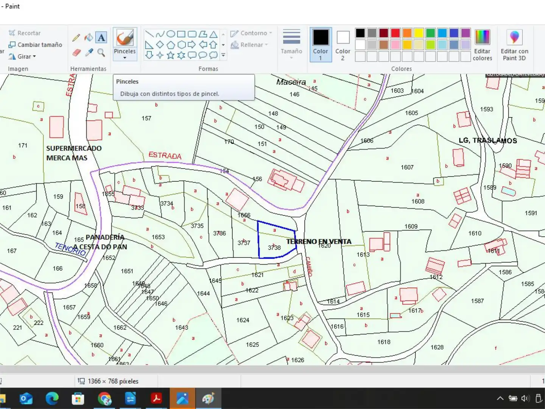Select the Text tool
Image resolution: width=545 pixels, height=409 pixels.
pos(101,37)
